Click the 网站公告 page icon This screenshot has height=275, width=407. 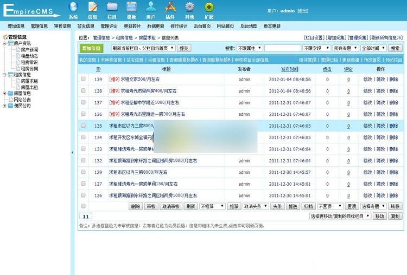11,100
